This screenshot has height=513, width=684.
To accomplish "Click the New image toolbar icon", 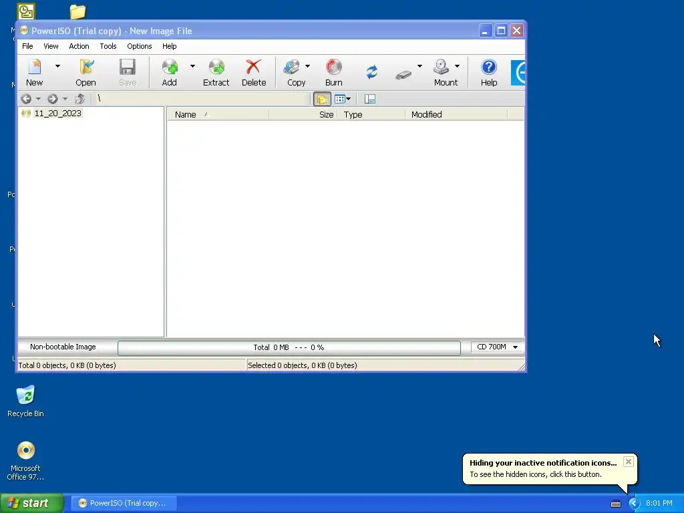I will tap(35, 67).
